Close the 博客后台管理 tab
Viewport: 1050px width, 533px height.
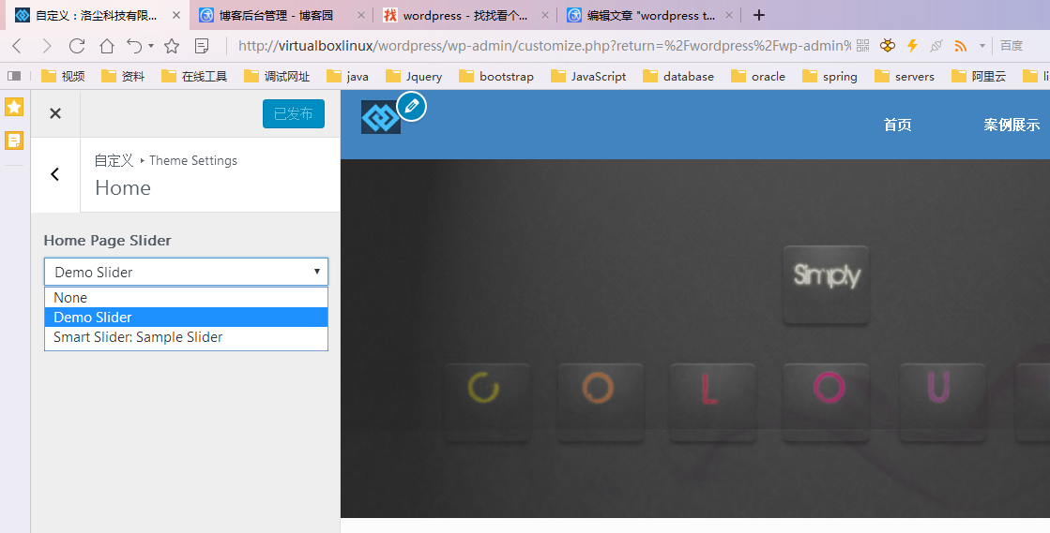[361, 15]
